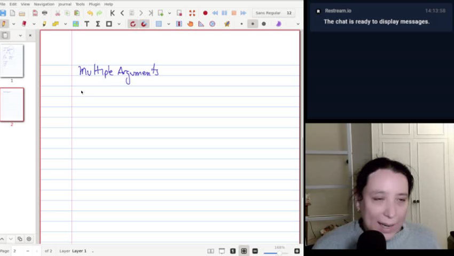Viewport: 454px width, 256px height.
Task: Select the Eraser tool
Action: (24, 24)
